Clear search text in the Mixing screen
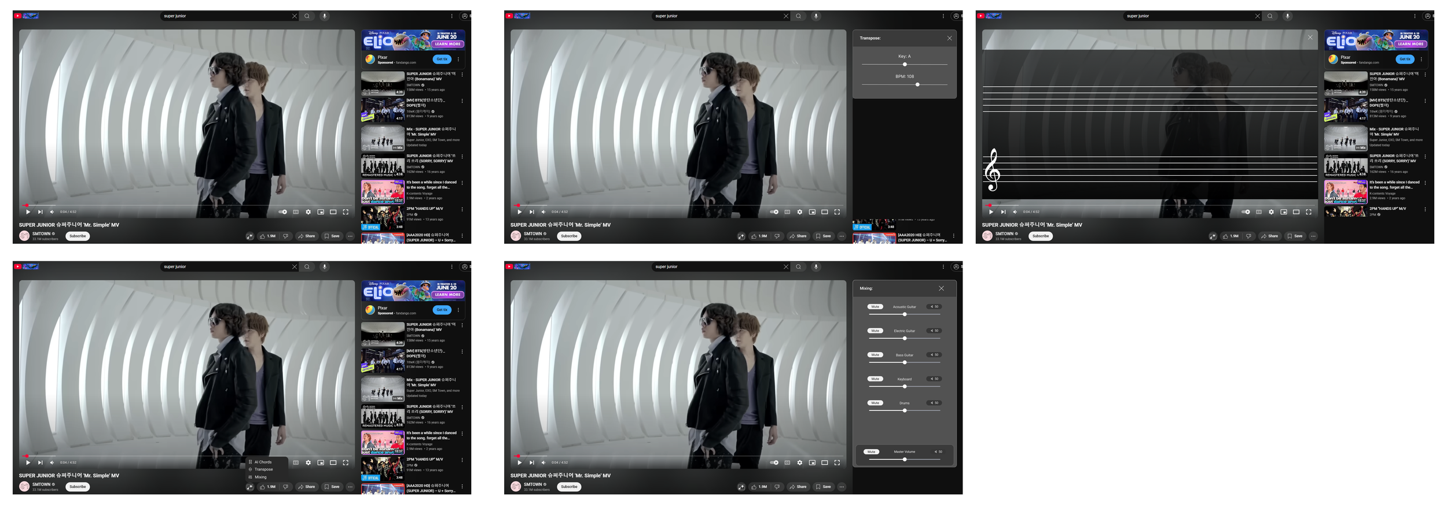1447x519 pixels. tap(785, 267)
